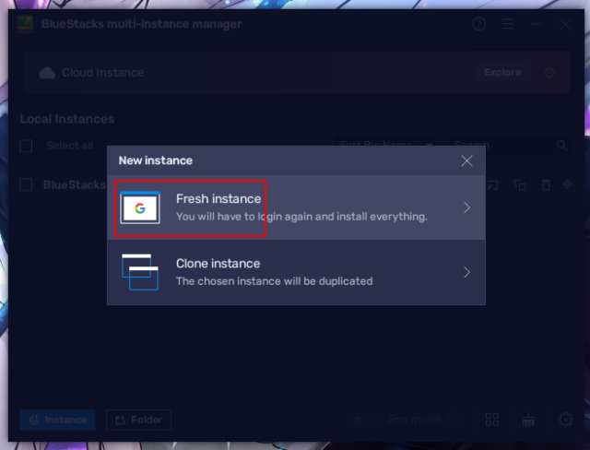Open the hamburger menu in title bar

coord(508,24)
